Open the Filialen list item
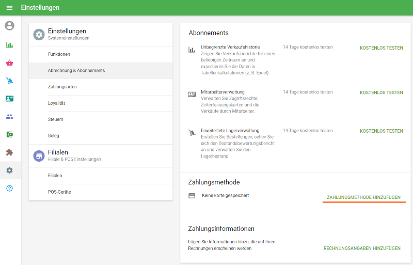Viewport: 413px width, 265px height. [x=101, y=176]
